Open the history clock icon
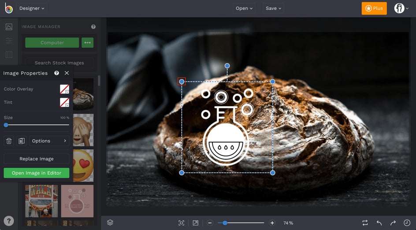The width and height of the screenshot is (416, 230). point(407,223)
